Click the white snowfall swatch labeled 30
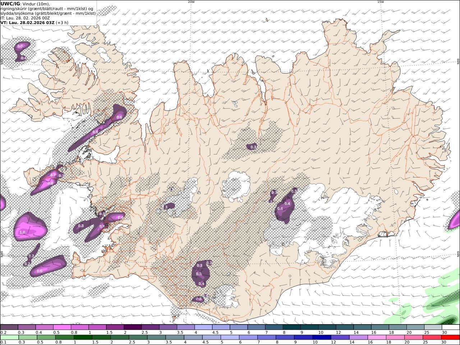Screen dimensions: 460x345 pyautogui.click(x=451, y=327)
